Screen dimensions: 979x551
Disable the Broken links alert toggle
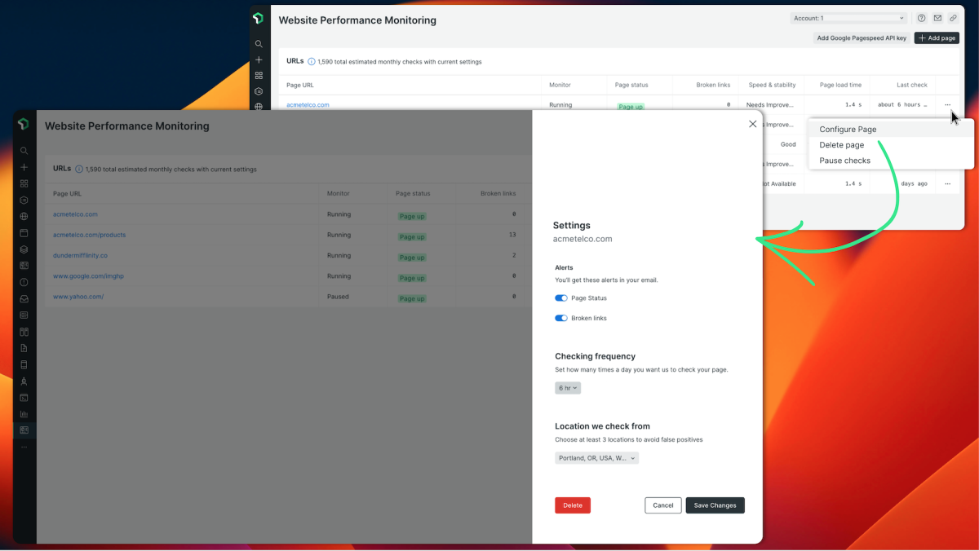tap(561, 318)
